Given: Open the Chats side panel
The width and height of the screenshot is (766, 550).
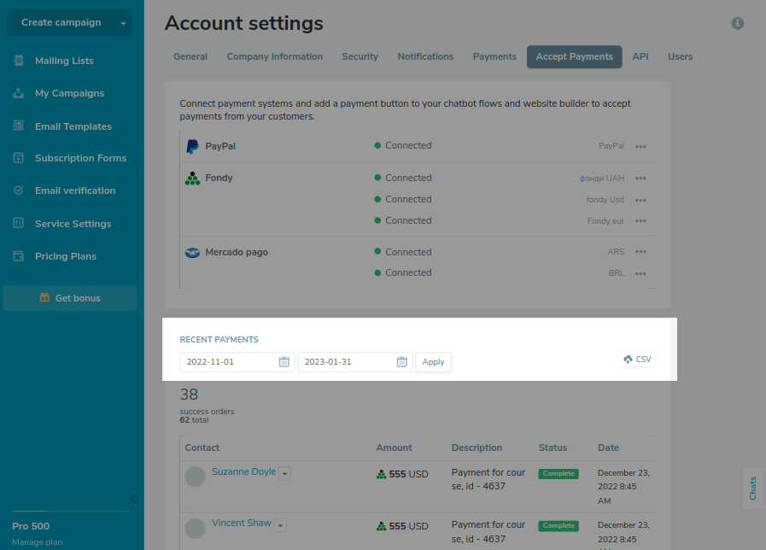Looking at the screenshot, I should pyautogui.click(x=753, y=489).
